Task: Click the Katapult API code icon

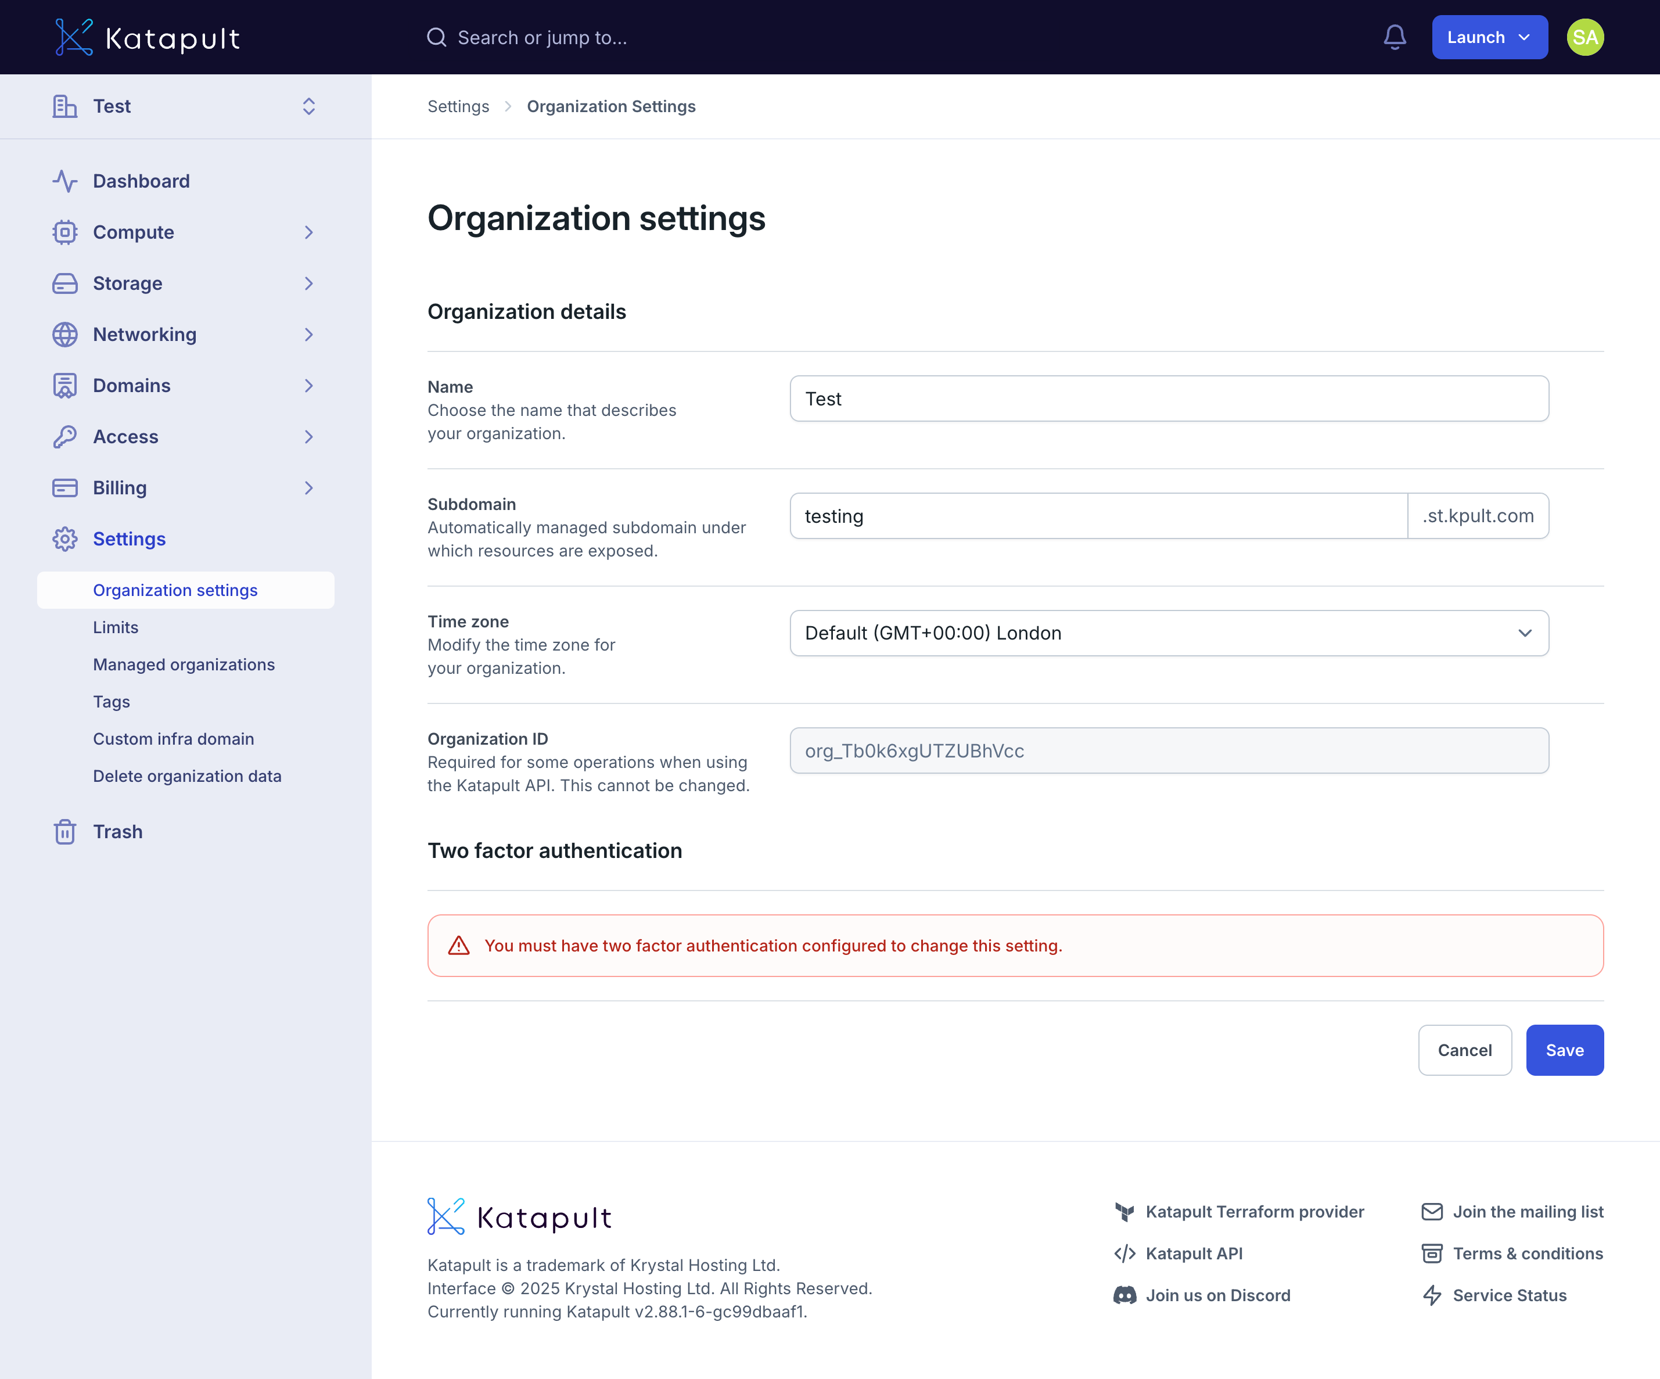Action: coord(1124,1254)
